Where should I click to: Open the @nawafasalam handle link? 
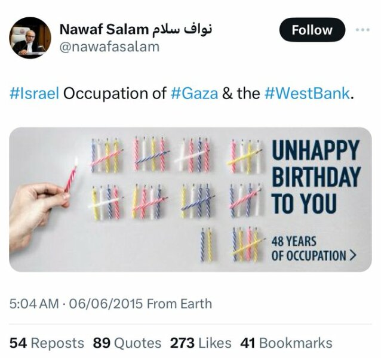point(109,47)
